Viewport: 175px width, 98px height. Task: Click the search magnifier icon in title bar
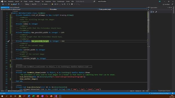pyautogui.click(x=94, y=1)
